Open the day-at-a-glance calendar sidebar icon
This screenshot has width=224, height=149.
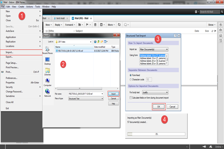(x=221, y=41)
